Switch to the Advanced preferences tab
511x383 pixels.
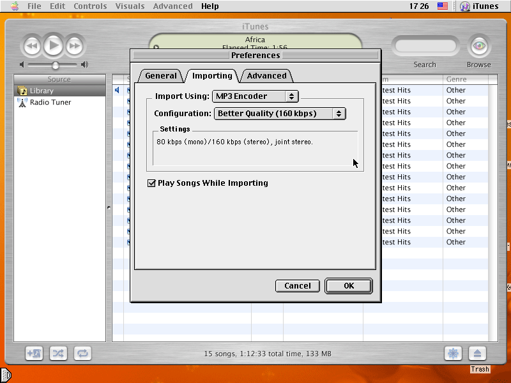coord(266,76)
